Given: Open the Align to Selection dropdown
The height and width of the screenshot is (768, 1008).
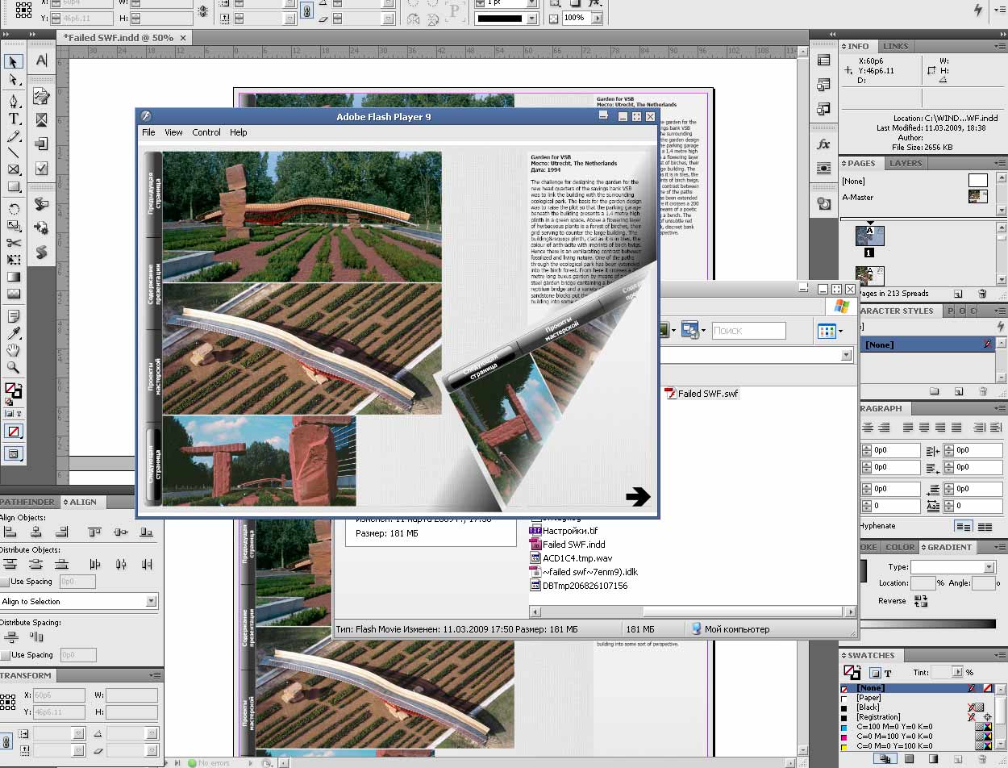Looking at the screenshot, I should pos(151,601).
